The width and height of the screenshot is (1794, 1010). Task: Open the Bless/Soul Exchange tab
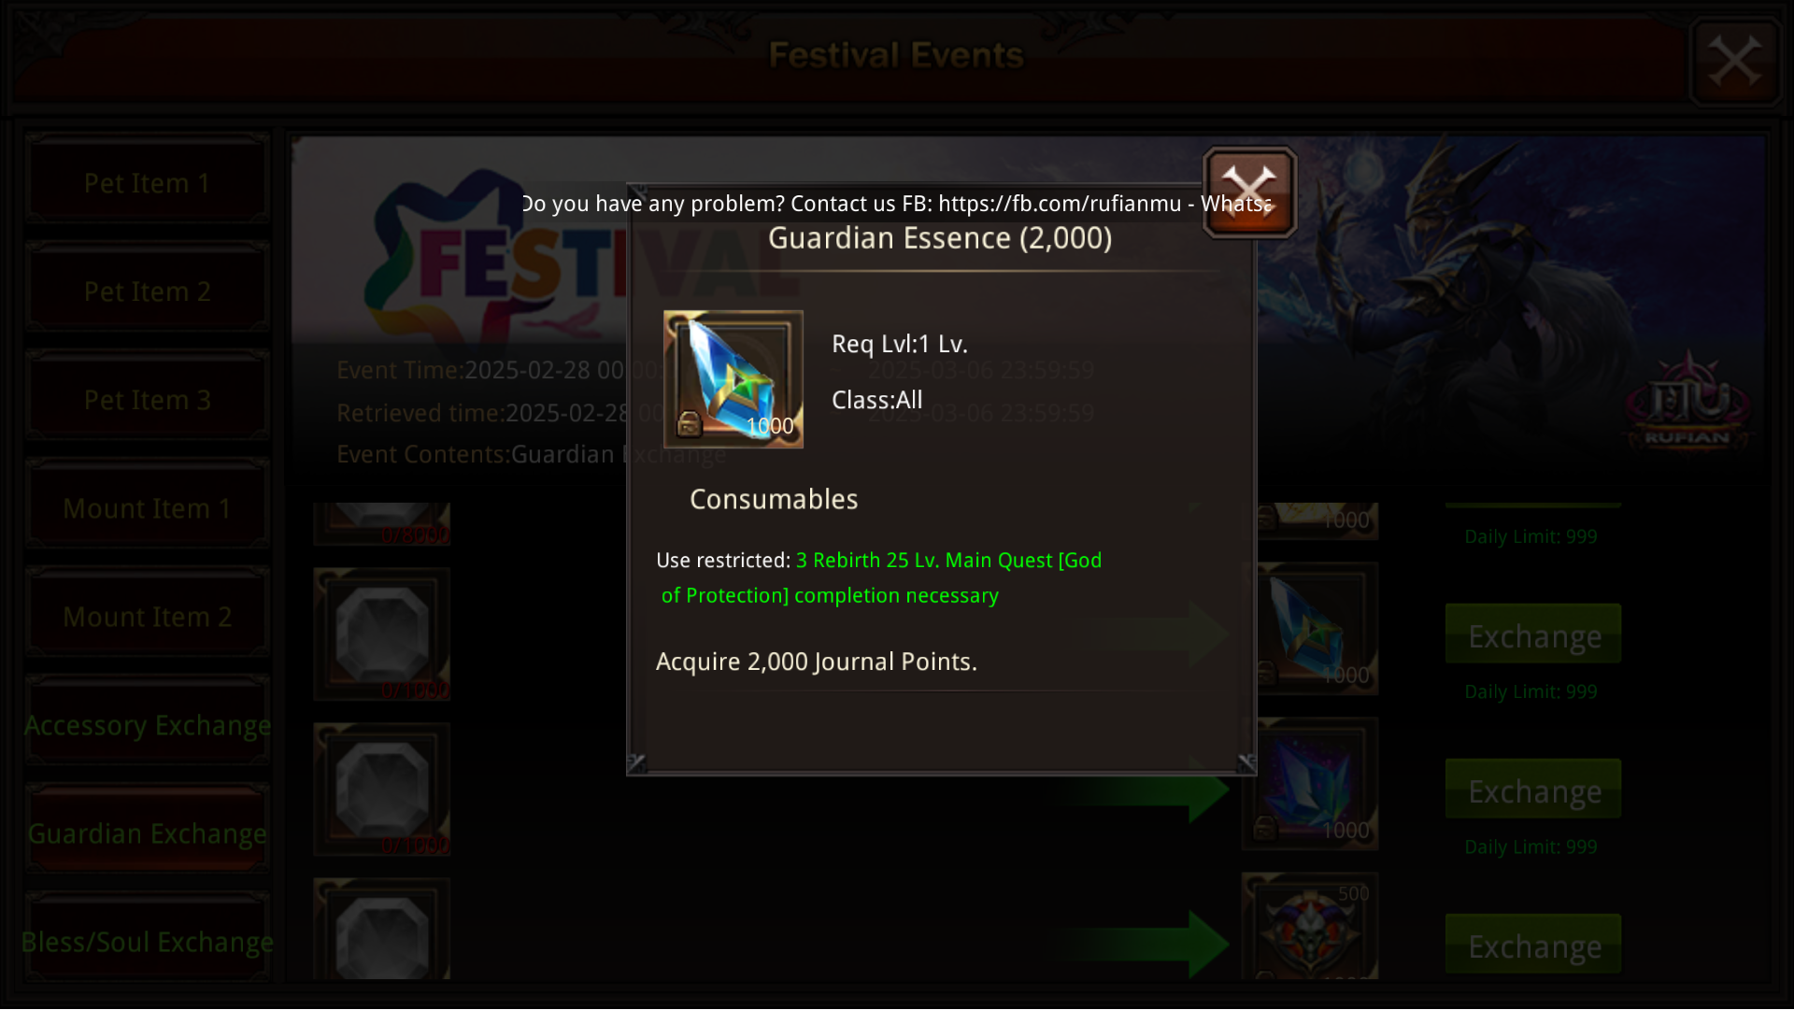[x=148, y=942]
